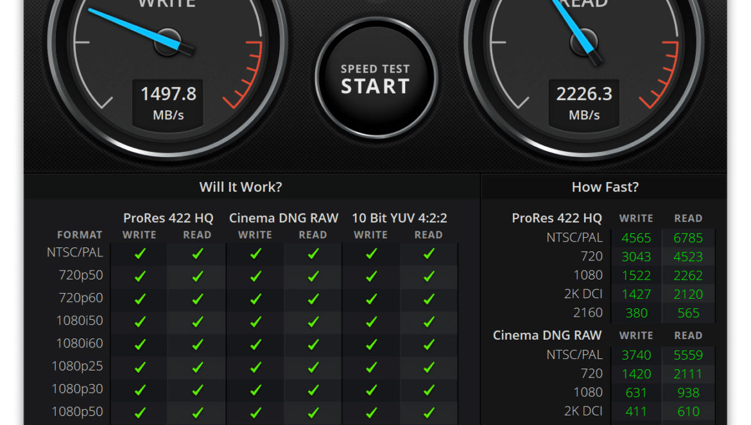Click 720p60 ProRes 422 HQ read checkmark
751x425 pixels.
[x=197, y=299]
